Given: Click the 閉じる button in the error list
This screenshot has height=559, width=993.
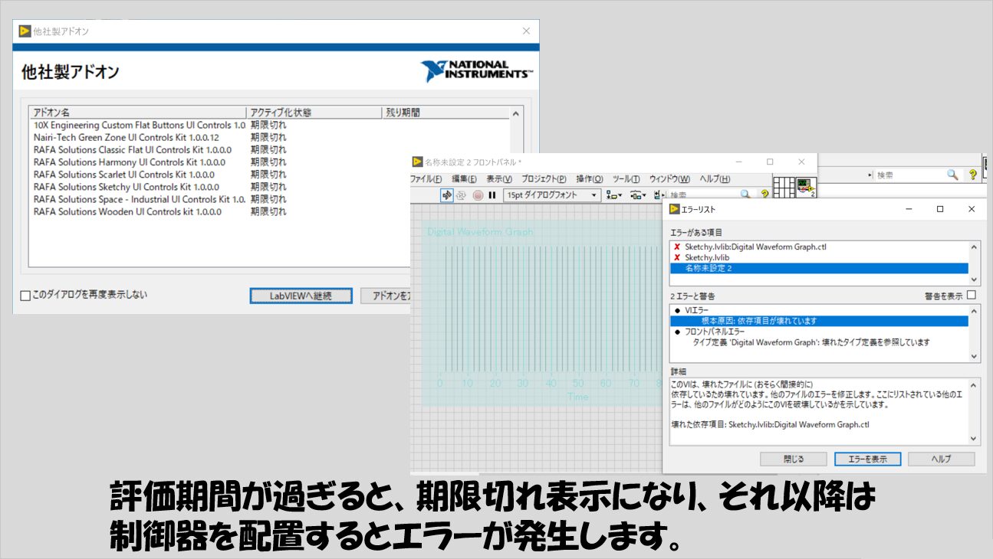Looking at the screenshot, I should click(x=794, y=459).
